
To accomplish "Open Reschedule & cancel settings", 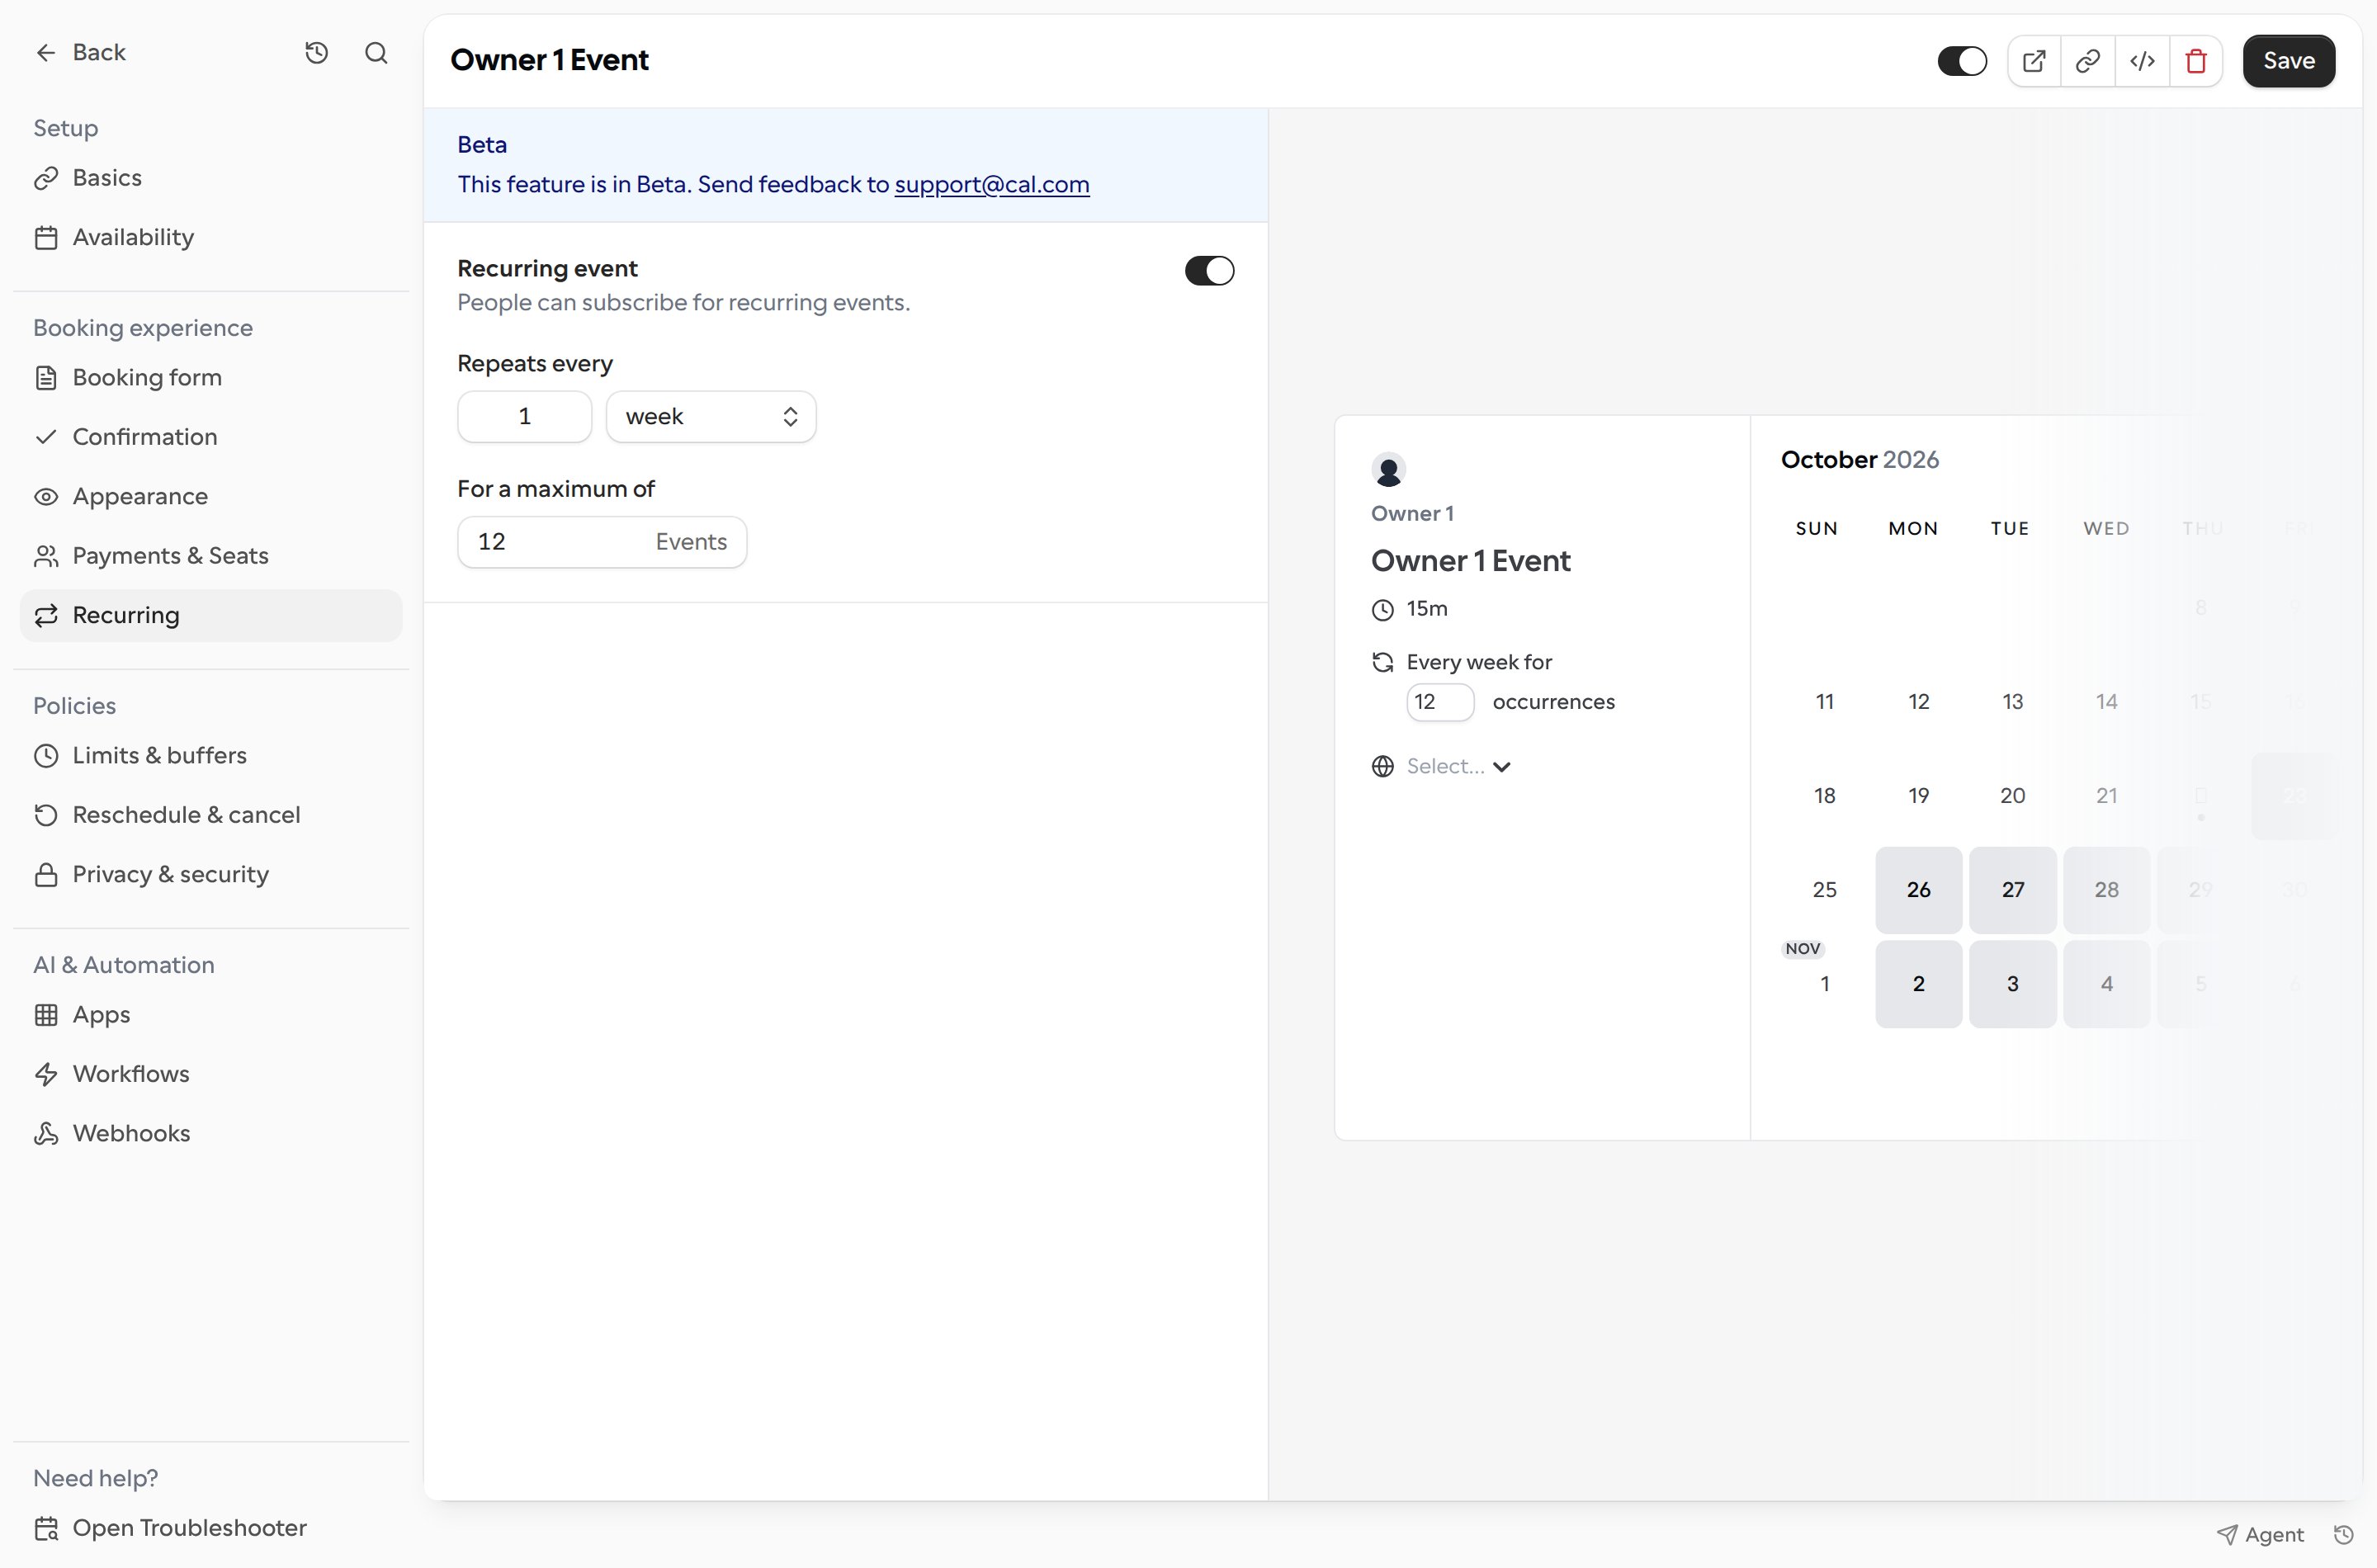I will point(211,815).
